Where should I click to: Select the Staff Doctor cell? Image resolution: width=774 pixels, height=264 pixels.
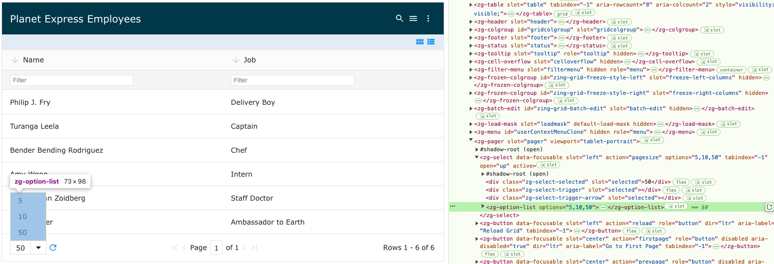tap(333, 198)
